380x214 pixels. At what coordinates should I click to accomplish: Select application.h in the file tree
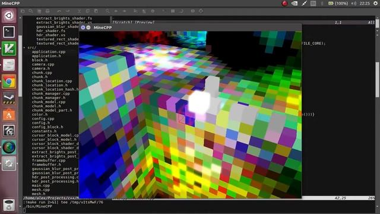pyautogui.click(x=46, y=56)
